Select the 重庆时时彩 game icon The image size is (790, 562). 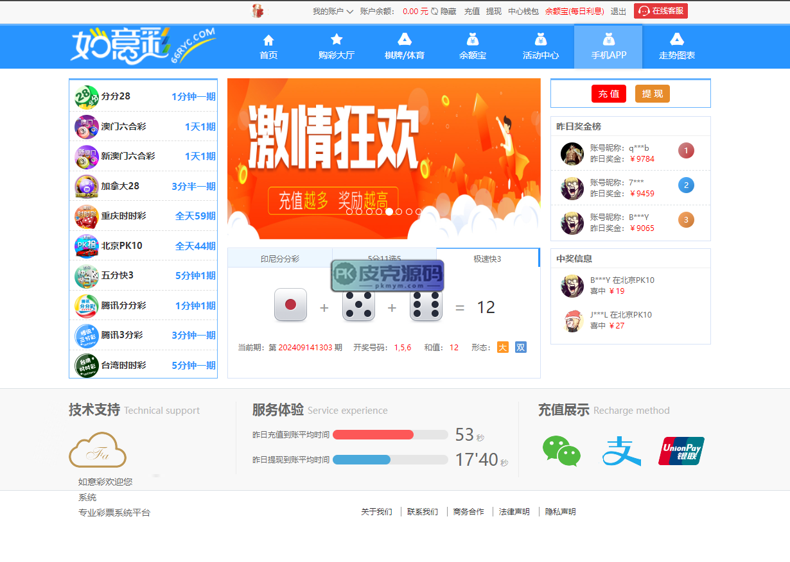[86, 216]
